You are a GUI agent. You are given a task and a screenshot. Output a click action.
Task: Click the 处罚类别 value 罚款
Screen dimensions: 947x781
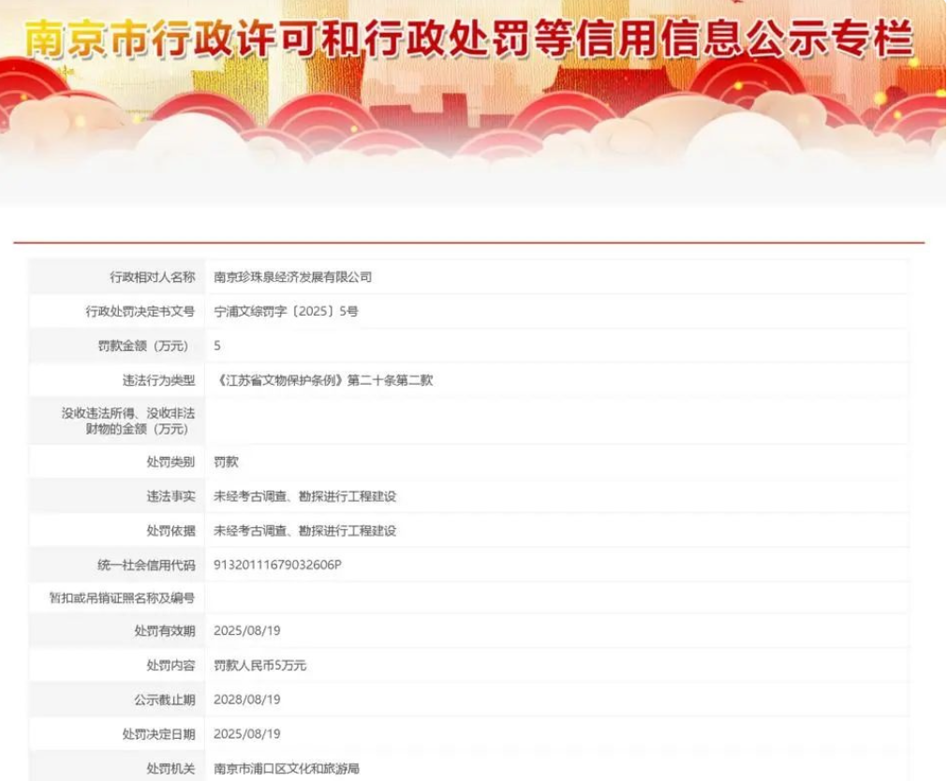tap(226, 462)
